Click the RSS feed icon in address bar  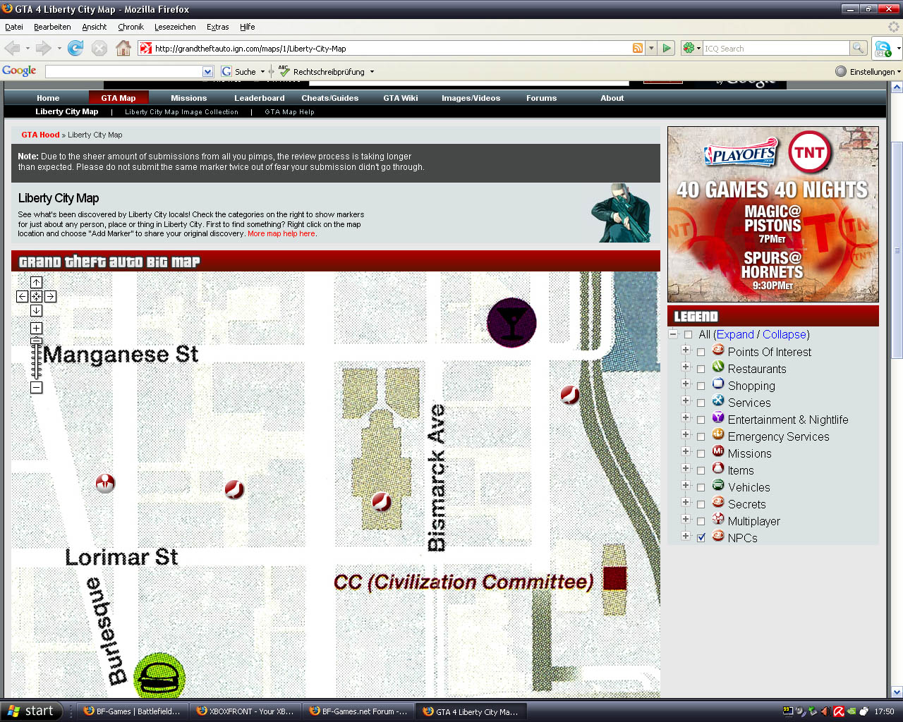click(638, 48)
